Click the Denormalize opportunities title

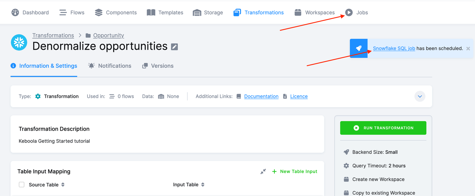pyautogui.click(x=100, y=46)
